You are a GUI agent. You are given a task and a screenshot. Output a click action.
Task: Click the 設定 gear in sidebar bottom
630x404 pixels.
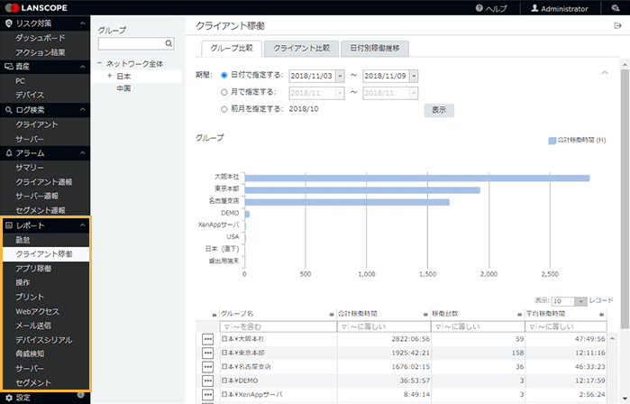click(8, 398)
